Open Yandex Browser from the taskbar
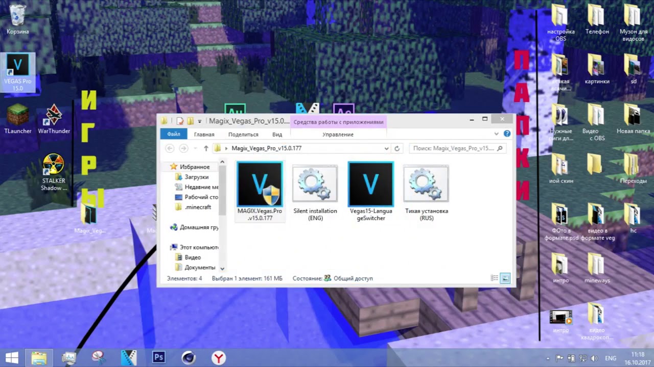 pos(219,358)
